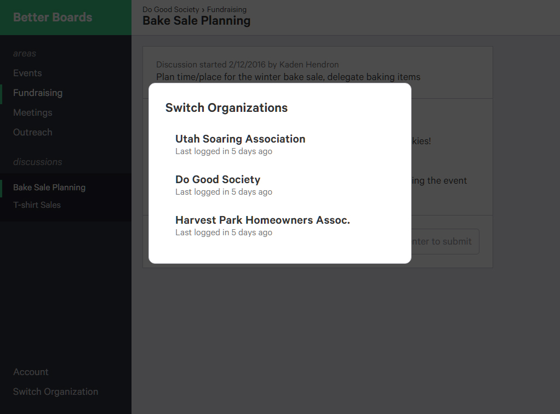Click Do Good Society breadcrumb
Image resolution: width=560 pixels, height=414 pixels.
point(171,9)
